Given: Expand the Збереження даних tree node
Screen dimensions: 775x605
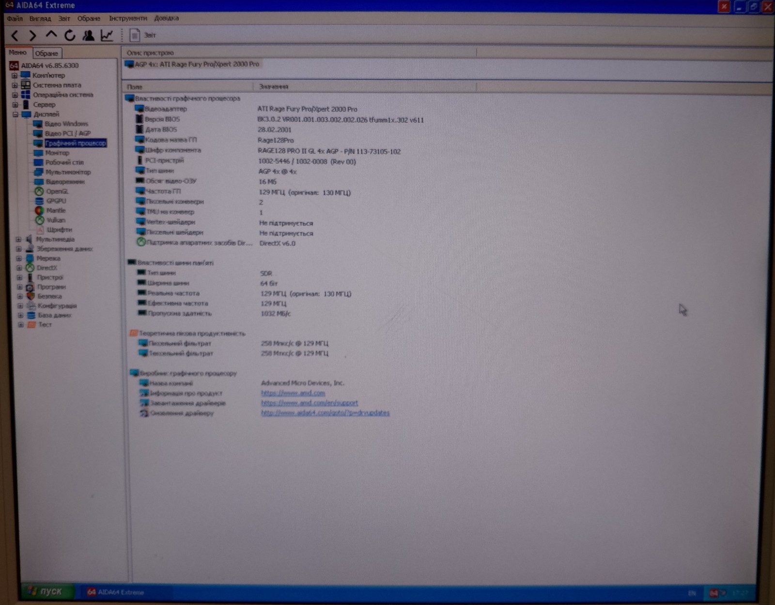Looking at the screenshot, I should 19,249.
